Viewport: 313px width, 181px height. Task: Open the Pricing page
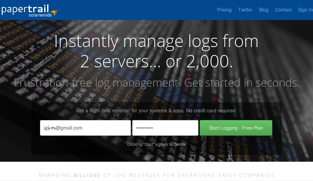pos(224,10)
